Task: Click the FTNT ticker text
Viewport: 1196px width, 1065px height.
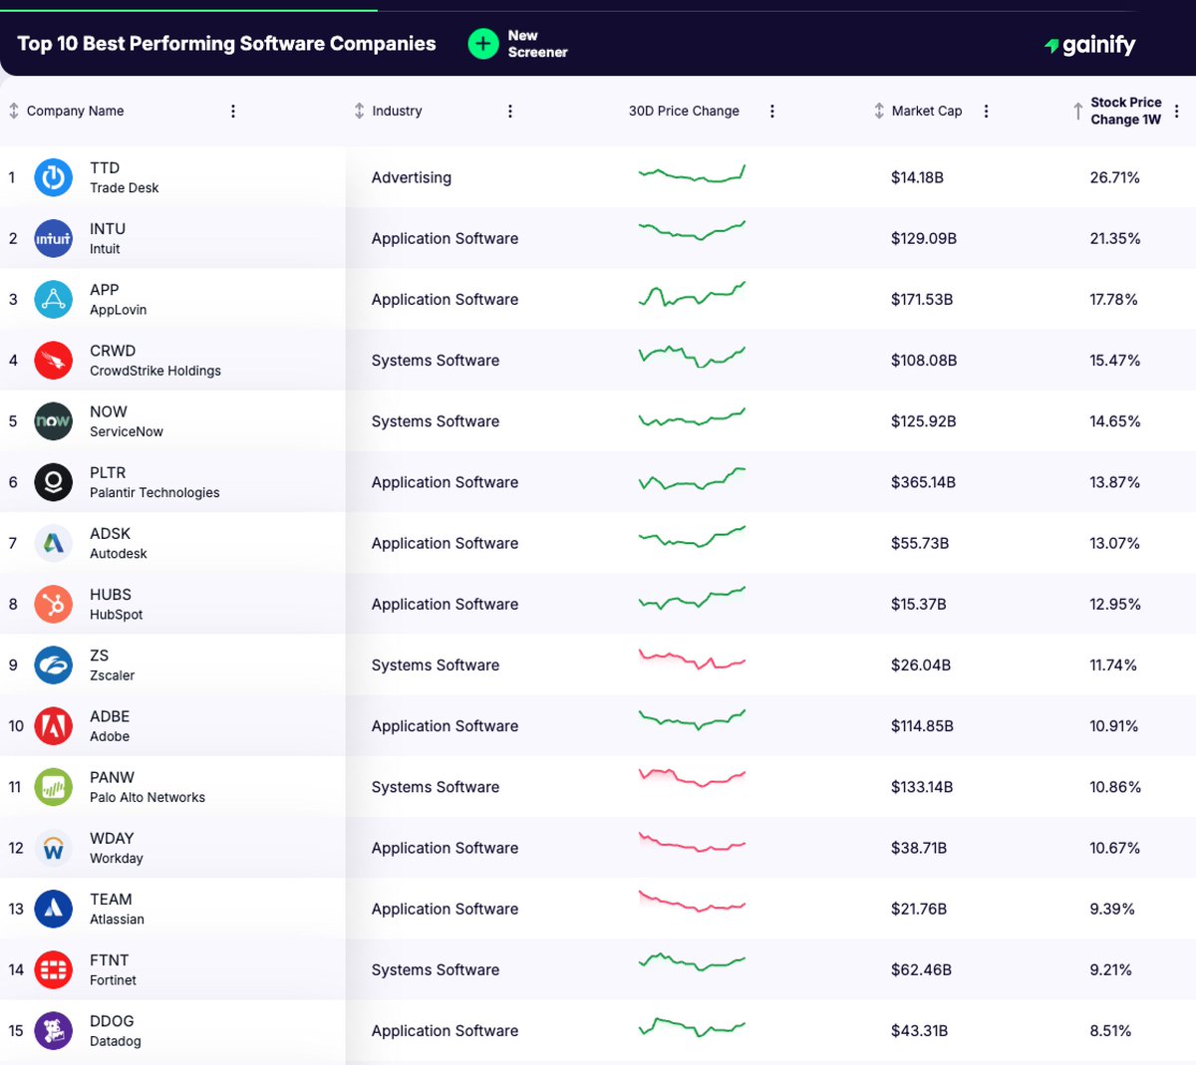Action: pos(110,959)
